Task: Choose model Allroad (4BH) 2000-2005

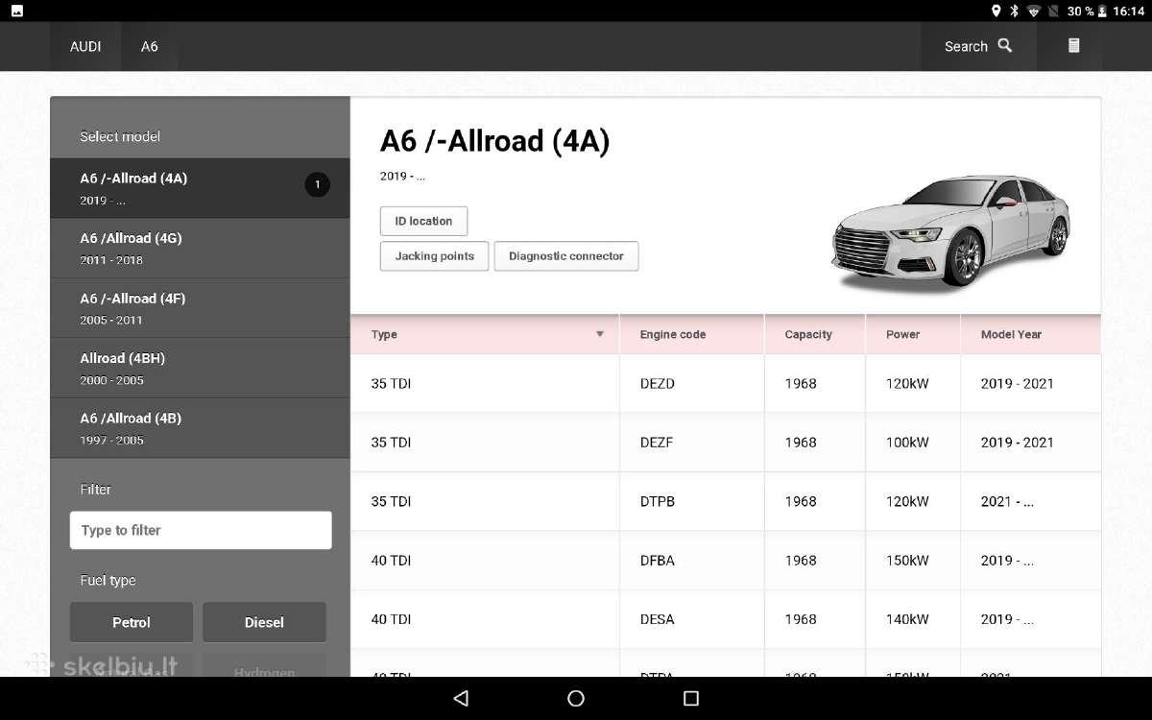Action: (200, 369)
